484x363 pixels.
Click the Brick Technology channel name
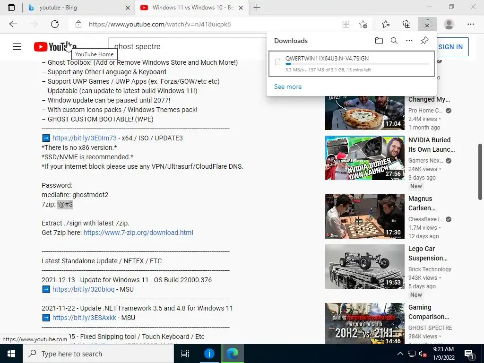click(x=430, y=269)
